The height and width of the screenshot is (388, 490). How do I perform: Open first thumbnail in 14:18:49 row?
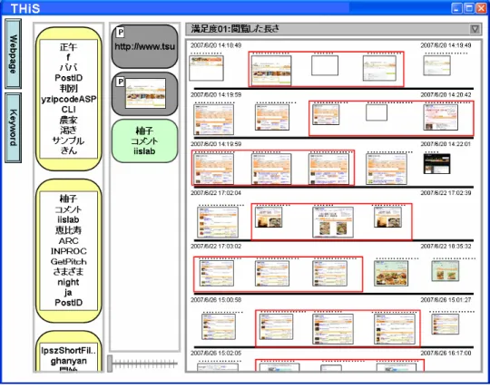207,68
